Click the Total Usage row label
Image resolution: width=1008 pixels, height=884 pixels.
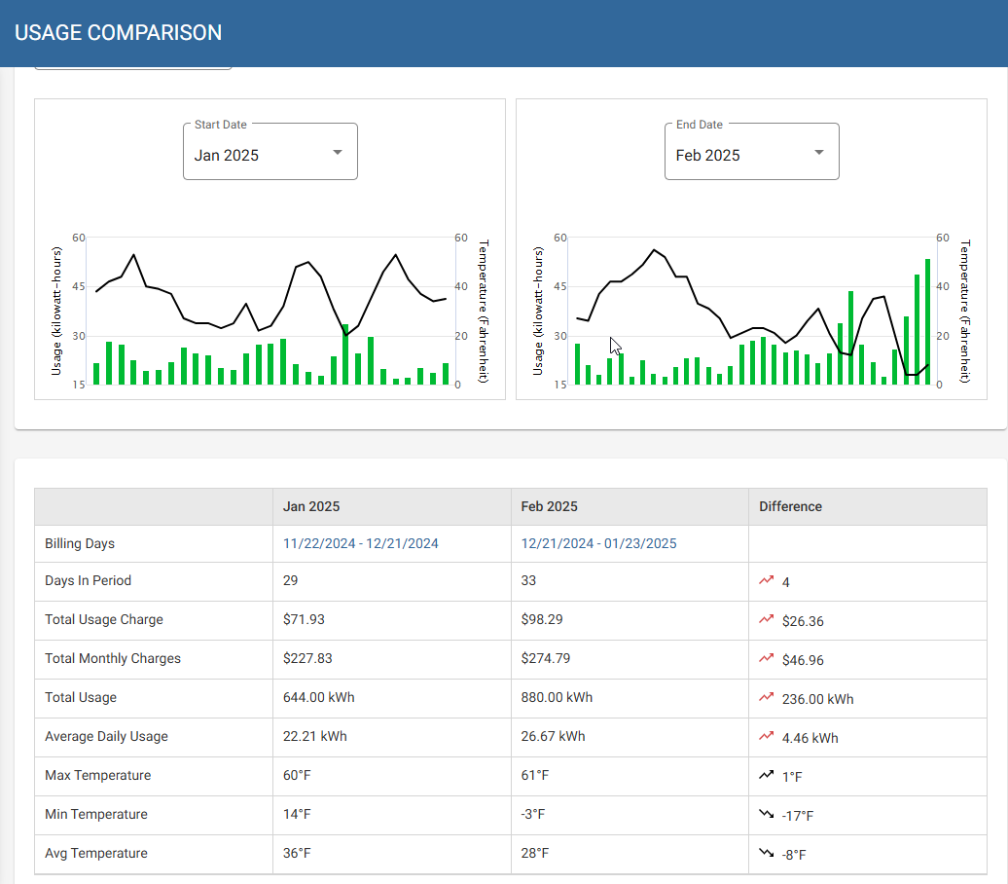click(x=81, y=697)
